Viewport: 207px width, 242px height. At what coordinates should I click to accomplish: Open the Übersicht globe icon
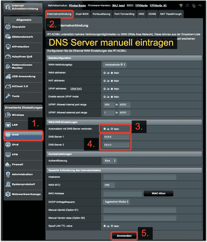click(8, 27)
